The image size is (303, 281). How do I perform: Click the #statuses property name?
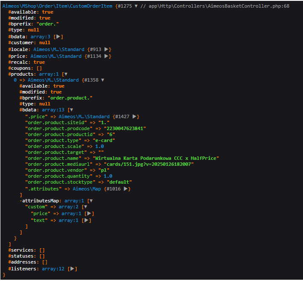point(22,256)
